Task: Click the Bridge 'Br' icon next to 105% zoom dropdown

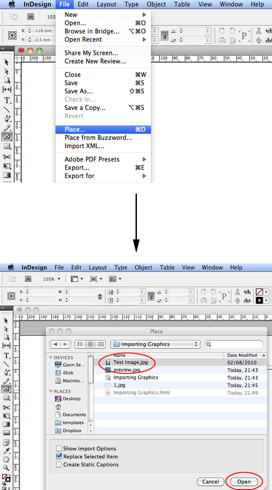Action: tap(29, 279)
